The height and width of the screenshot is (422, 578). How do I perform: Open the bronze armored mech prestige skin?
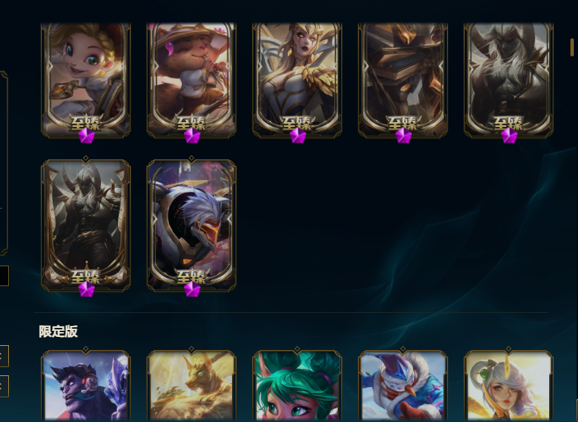click(x=403, y=80)
